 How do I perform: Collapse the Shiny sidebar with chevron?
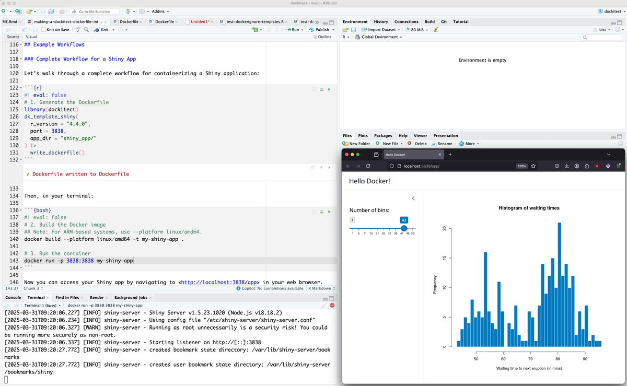413,198
